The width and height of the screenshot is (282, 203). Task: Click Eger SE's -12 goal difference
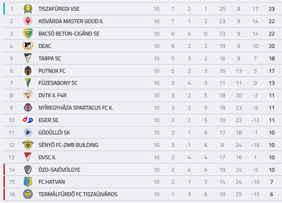[255, 120]
